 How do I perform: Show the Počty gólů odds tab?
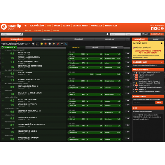pyautogui.click(x=95, y=48)
